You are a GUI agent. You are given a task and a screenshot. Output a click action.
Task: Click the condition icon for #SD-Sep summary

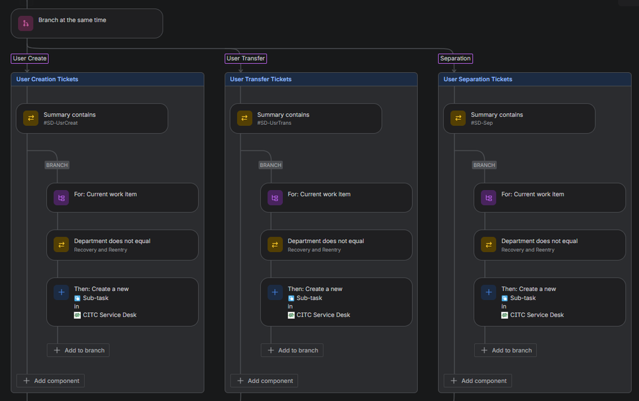pyautogui.click(x=458, y=118)
